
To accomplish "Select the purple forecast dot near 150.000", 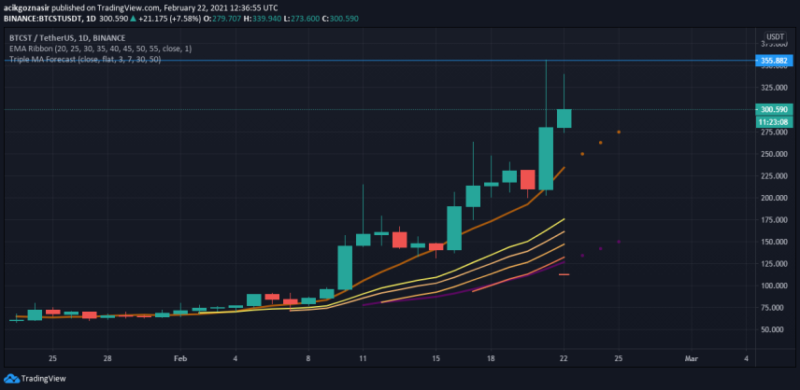I will pyautogui.click(x=619, y=242).
